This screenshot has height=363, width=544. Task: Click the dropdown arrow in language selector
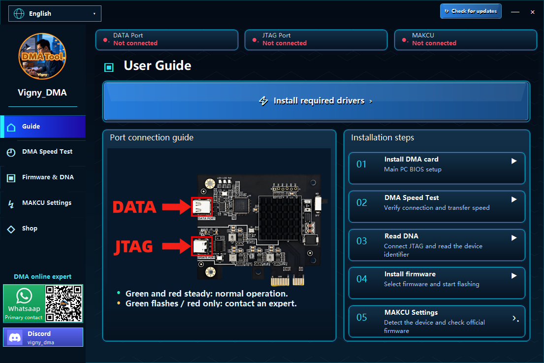[x=94, y=14]
